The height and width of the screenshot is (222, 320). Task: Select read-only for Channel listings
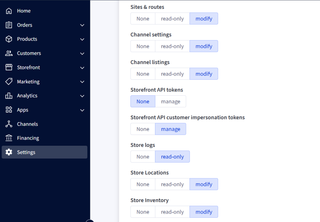(172, 74)
